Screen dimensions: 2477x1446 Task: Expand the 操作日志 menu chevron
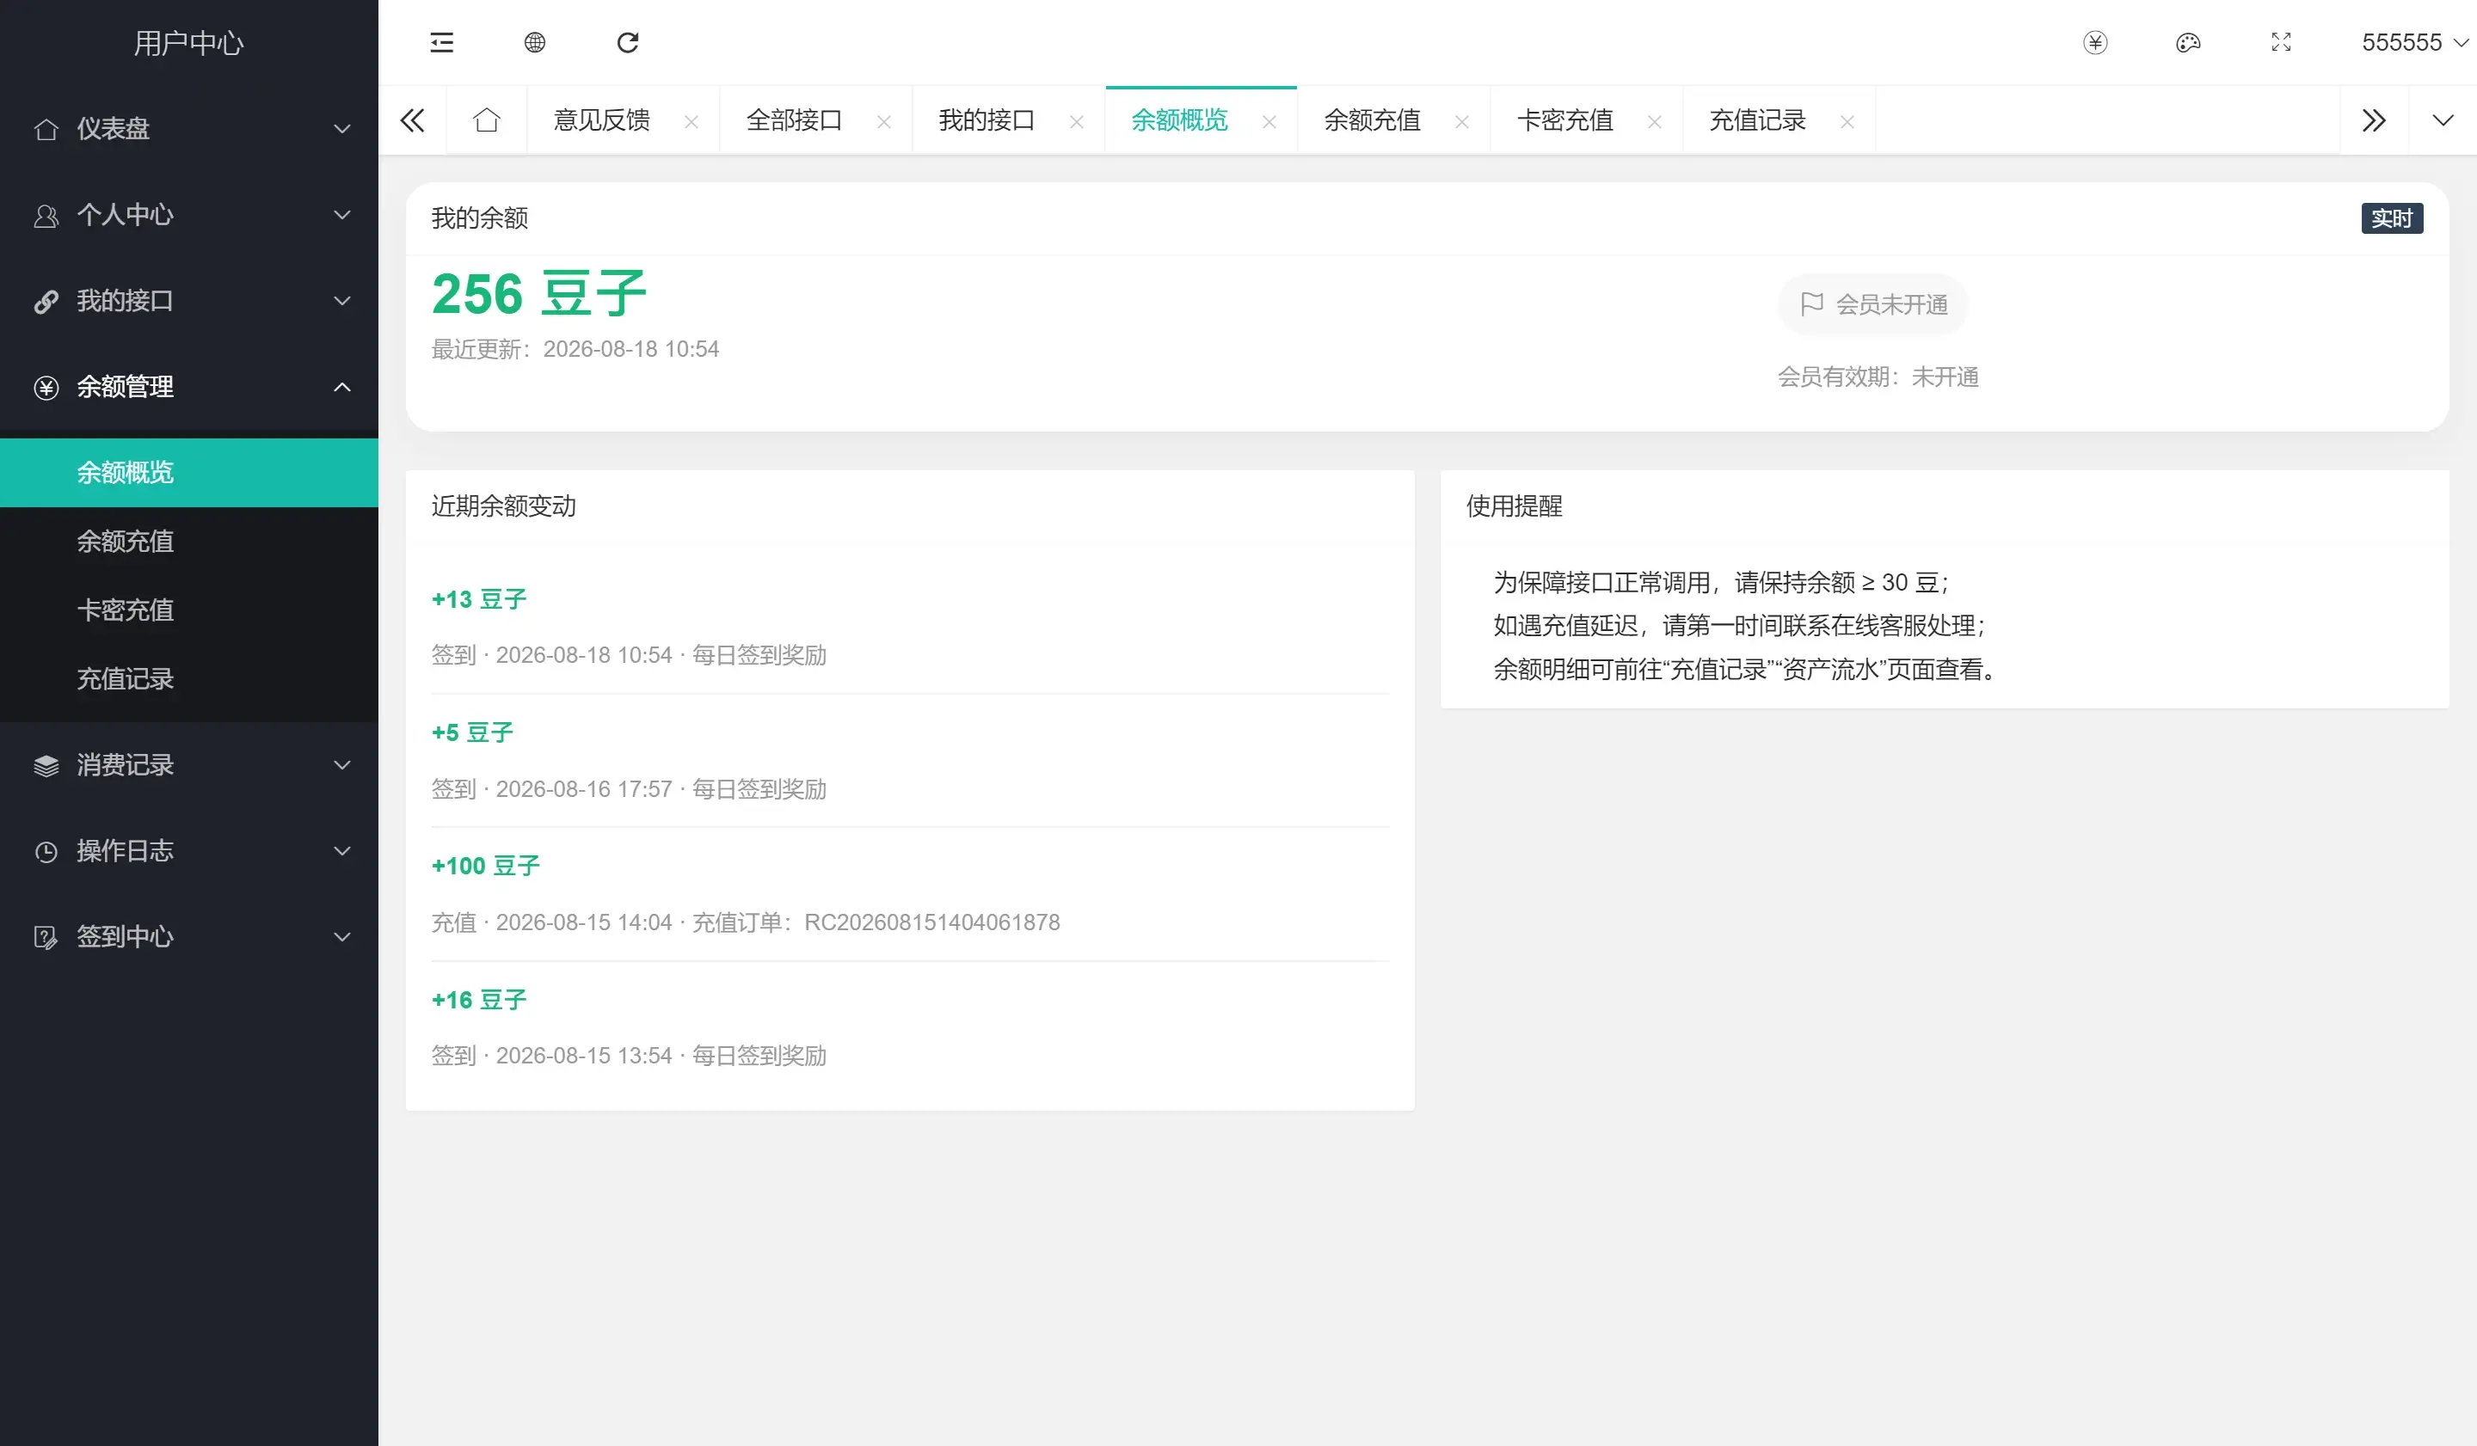pos(342,851)
